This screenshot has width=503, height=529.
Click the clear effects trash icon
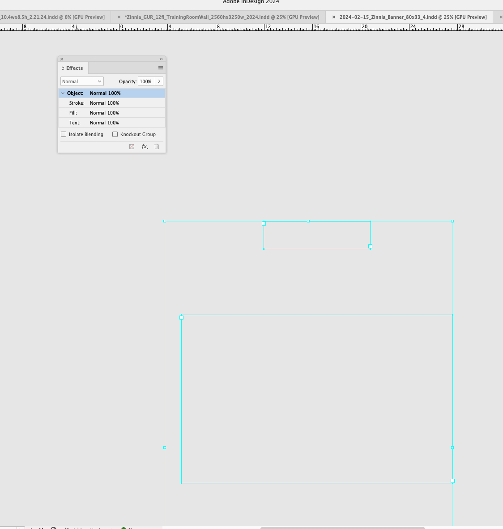156,146
